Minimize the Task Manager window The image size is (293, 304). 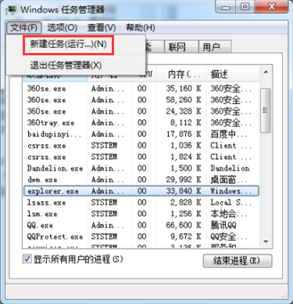pos(226,7)
